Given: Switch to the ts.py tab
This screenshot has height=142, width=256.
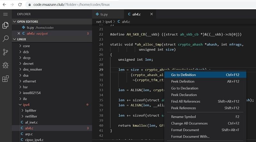Looking at the screenshot, I should tap(108, 14).
